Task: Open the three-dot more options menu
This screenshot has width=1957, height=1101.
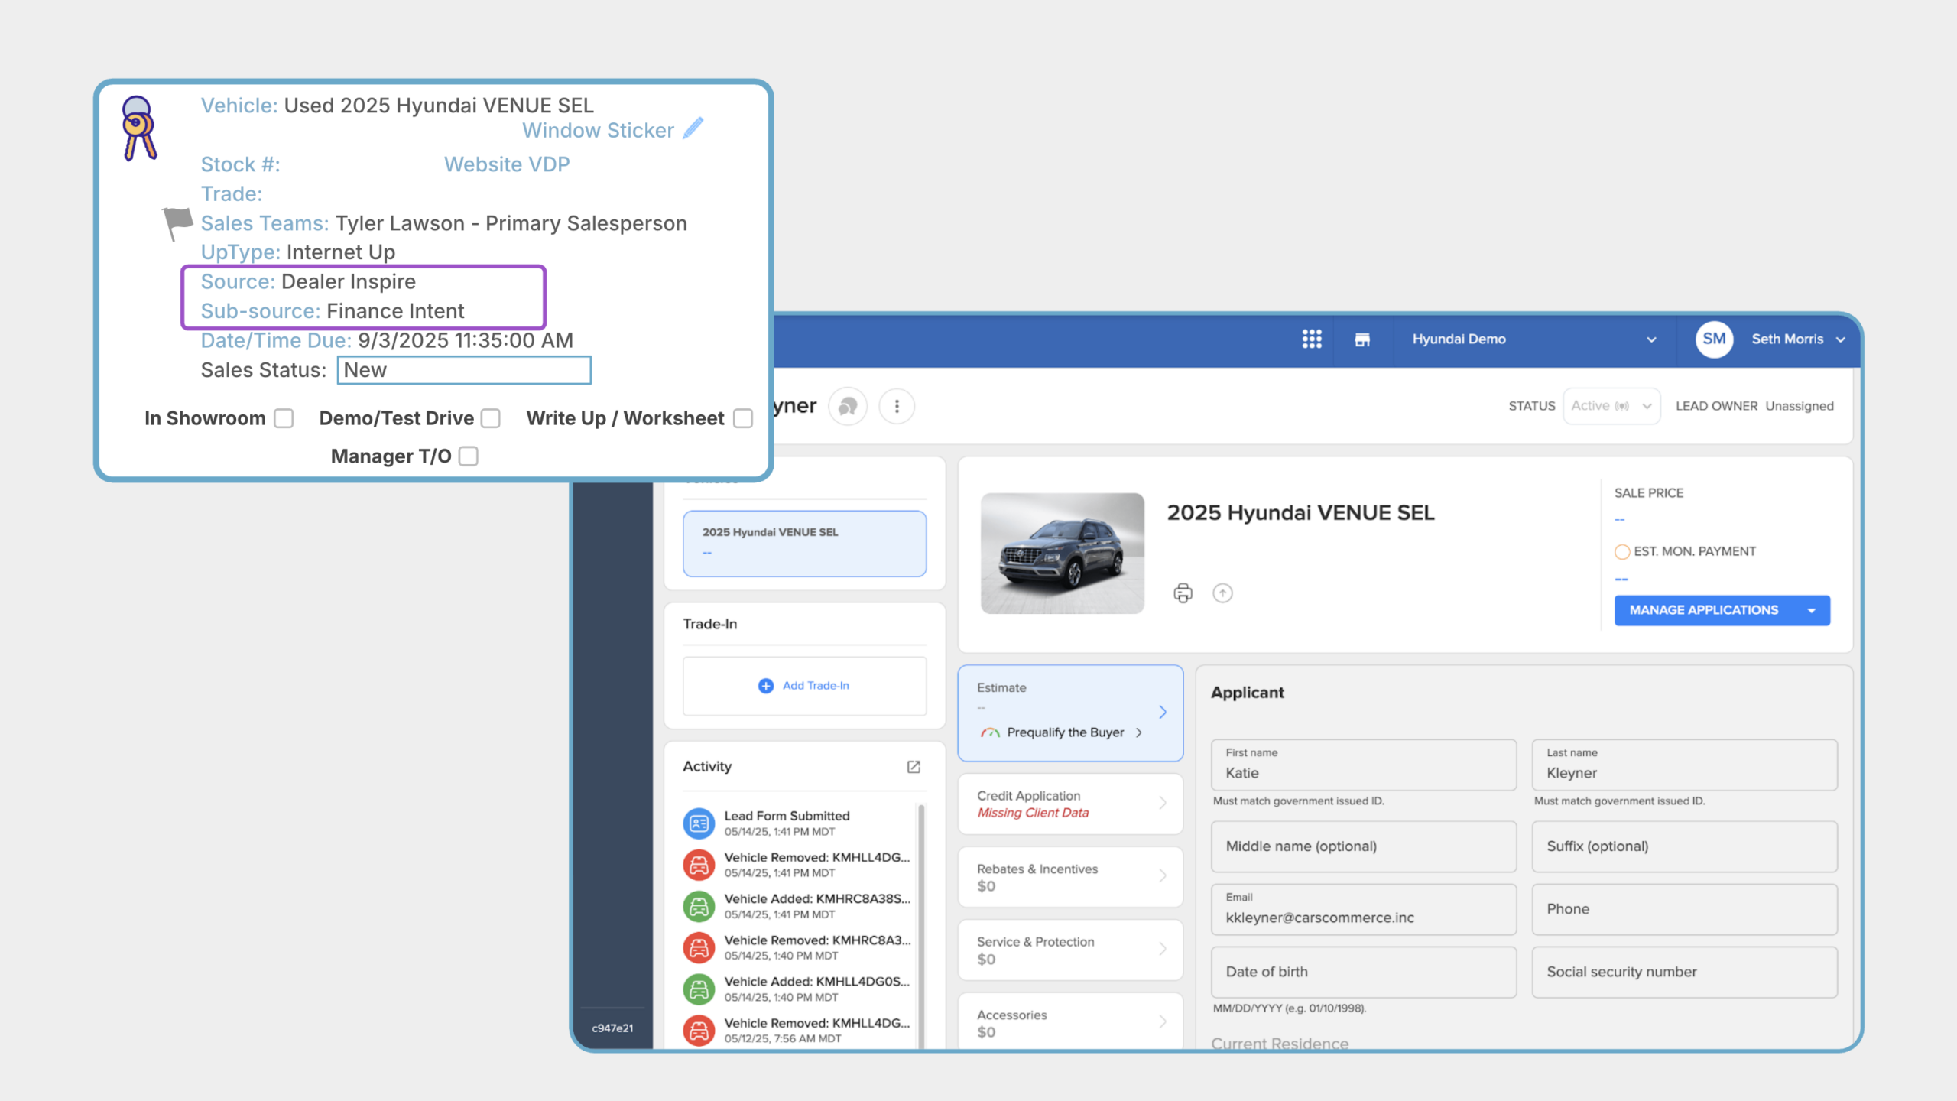Action: (x=897, y=406)
